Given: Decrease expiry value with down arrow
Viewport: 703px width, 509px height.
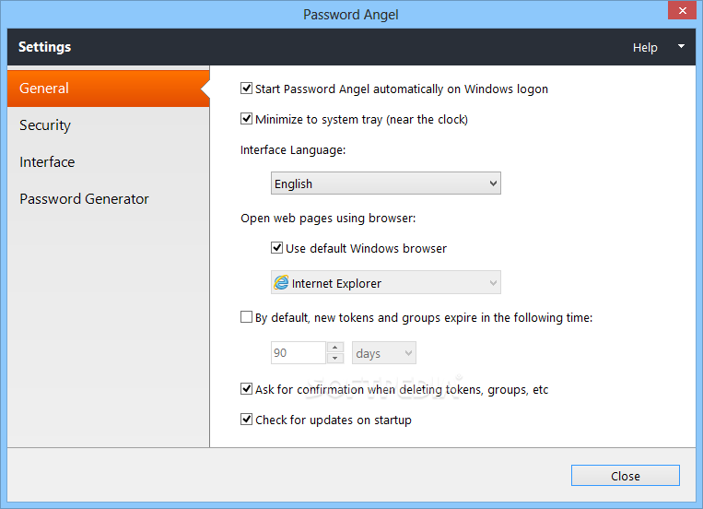Looking at the screenshot, I should (334, 358).
